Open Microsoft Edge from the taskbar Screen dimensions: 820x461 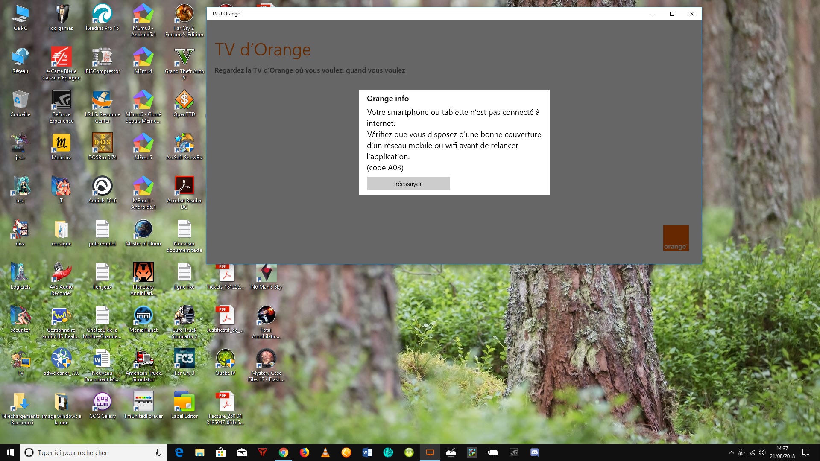(179, 452)
